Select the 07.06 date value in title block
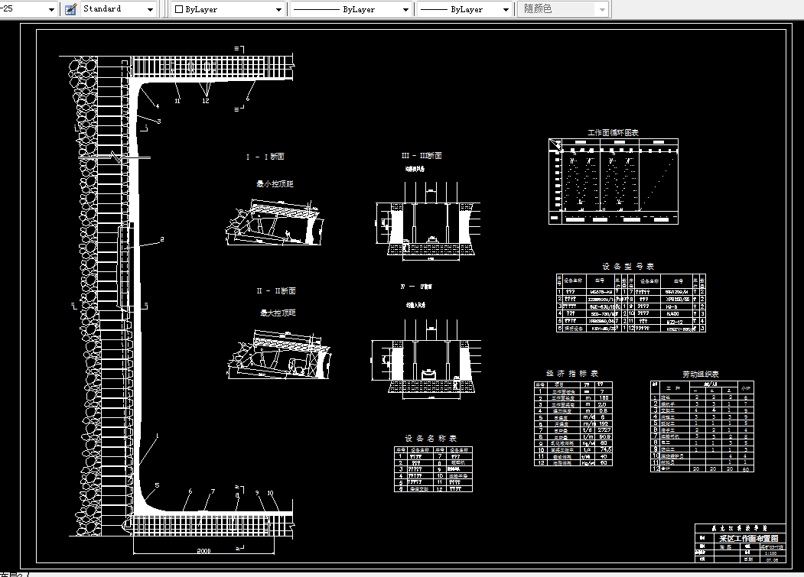The width and height of the screenshot is (804, 577). tap(772, 560)
